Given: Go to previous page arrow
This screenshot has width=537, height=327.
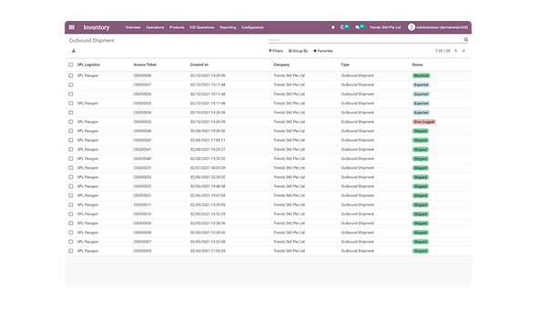Looking at the screenshot, I should [456, 51].
